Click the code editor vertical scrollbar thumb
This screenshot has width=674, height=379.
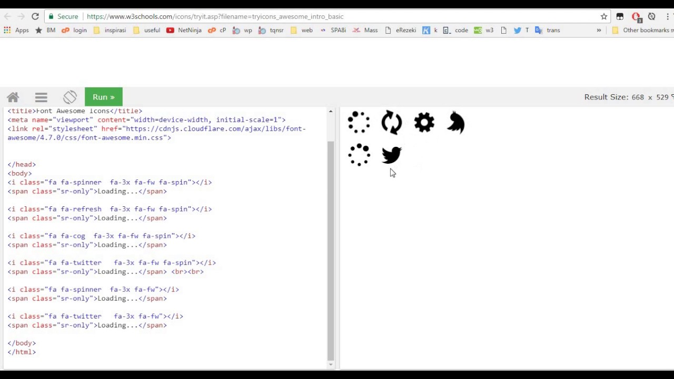(x=331, y=250)
